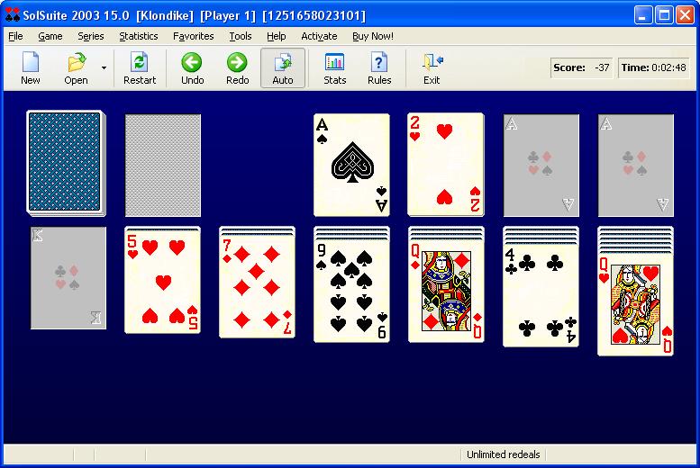
Task: Deal from the face-down stock pile
Action: coord(66,163)
